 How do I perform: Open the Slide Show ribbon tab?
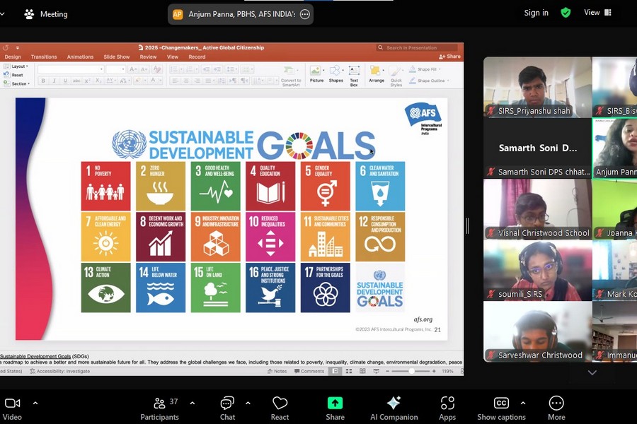[x=117, y=57]
